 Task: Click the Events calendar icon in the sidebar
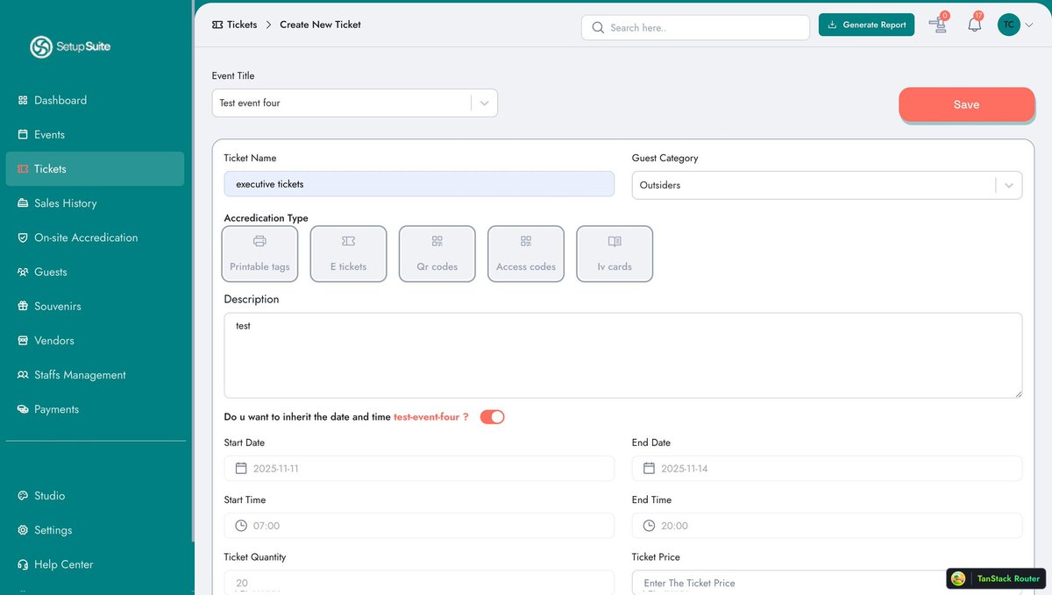[x=23, y=135]
